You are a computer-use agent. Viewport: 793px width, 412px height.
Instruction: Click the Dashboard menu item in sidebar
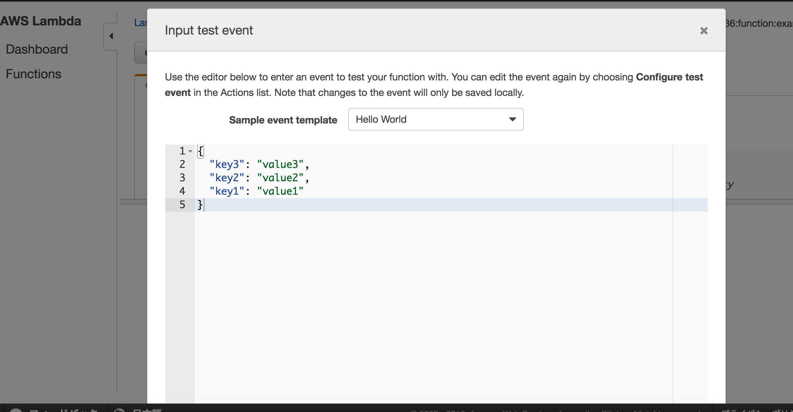[x=37, y=49]
